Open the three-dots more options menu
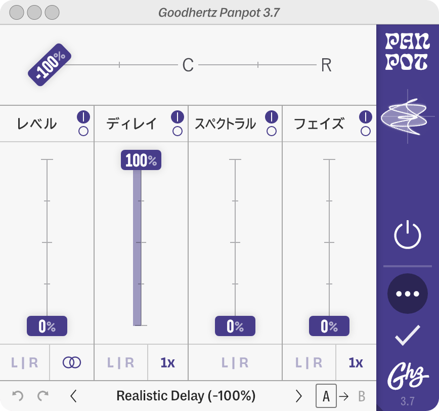This screenshot has height=411, width=439. pos(407,294)
